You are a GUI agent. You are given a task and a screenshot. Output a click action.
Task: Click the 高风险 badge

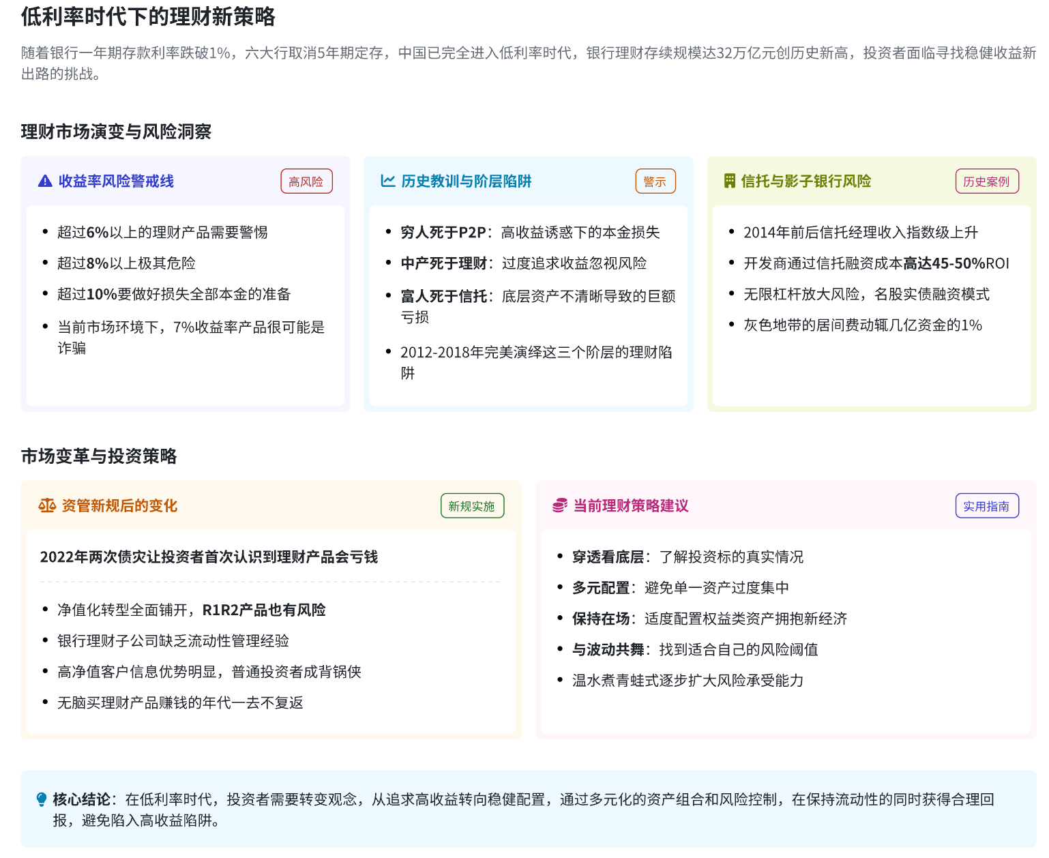click(306, 181)
